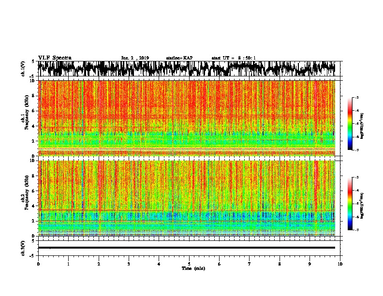This screenshot has height=296, width=383.
Task: Click the time axis tick label "2"
Action: coord(99,264)
